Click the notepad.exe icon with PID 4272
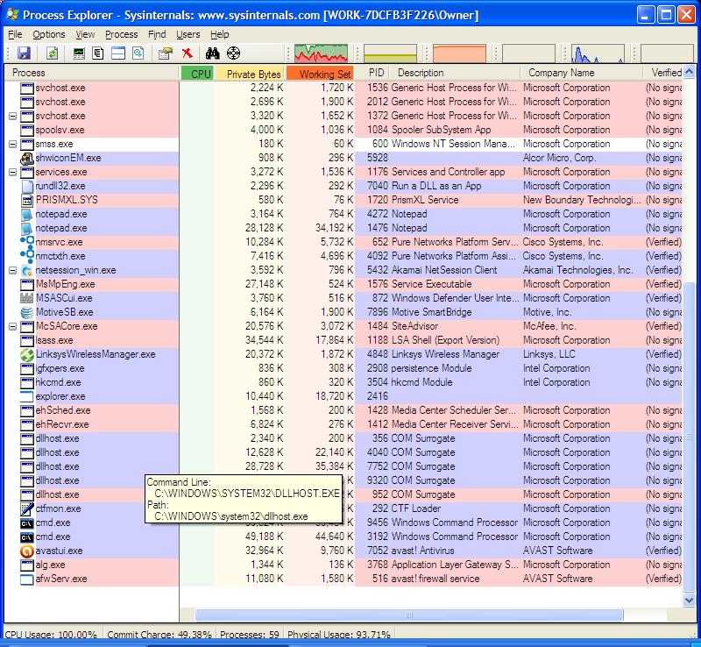The height and width of the screenshot is (647, 701). coord(27,214)
